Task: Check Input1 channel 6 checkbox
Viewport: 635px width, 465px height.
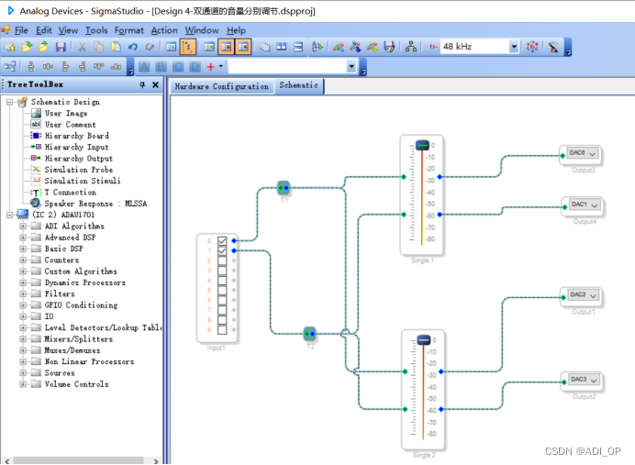Action: tap(222, 300)
